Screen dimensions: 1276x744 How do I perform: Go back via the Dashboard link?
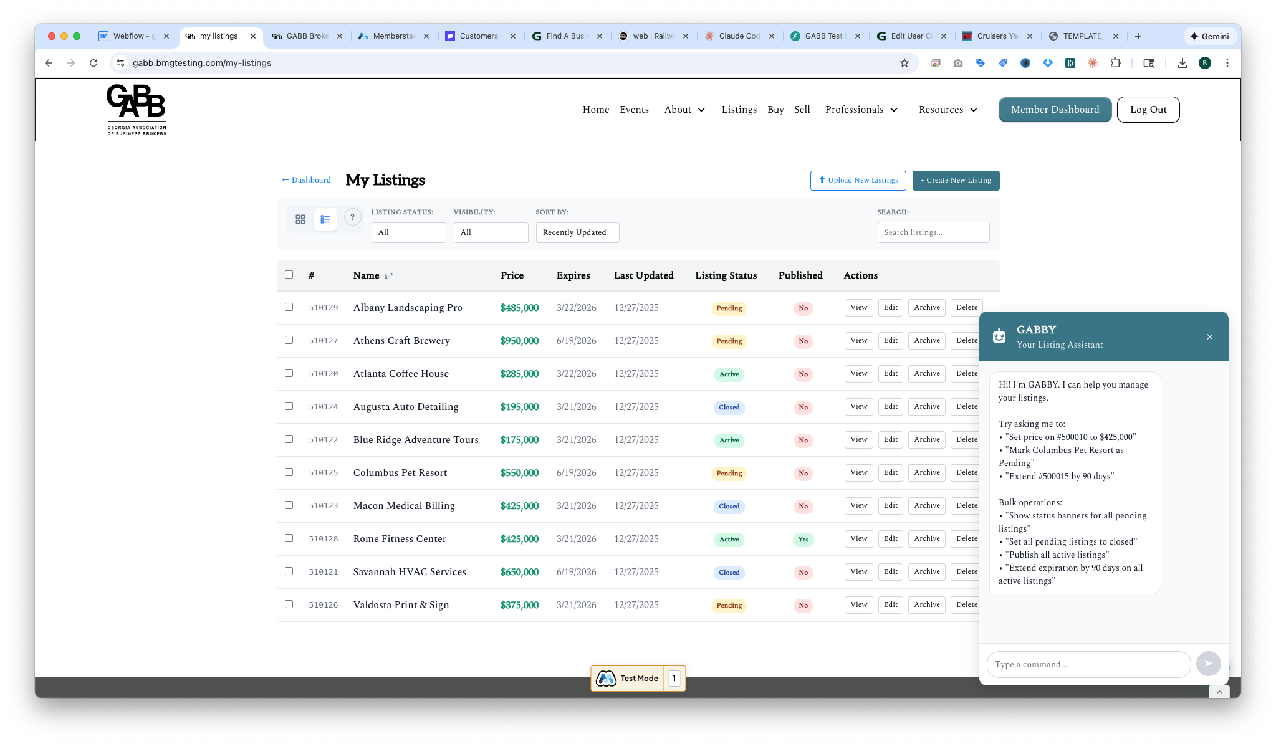coord(306,180)
